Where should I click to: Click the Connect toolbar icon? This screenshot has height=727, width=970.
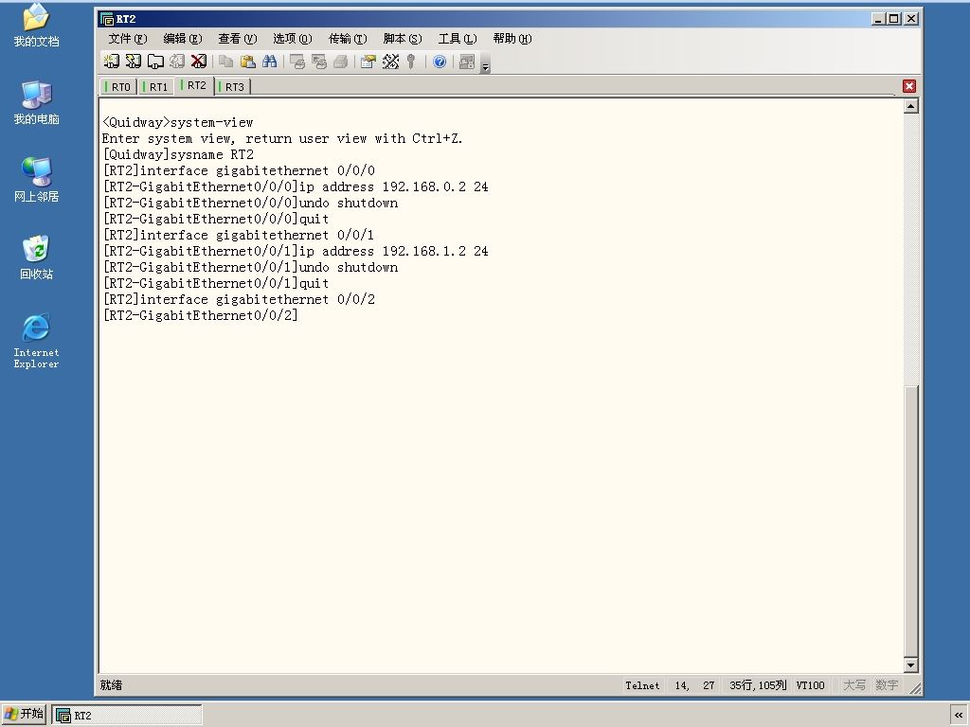point(112,62)
